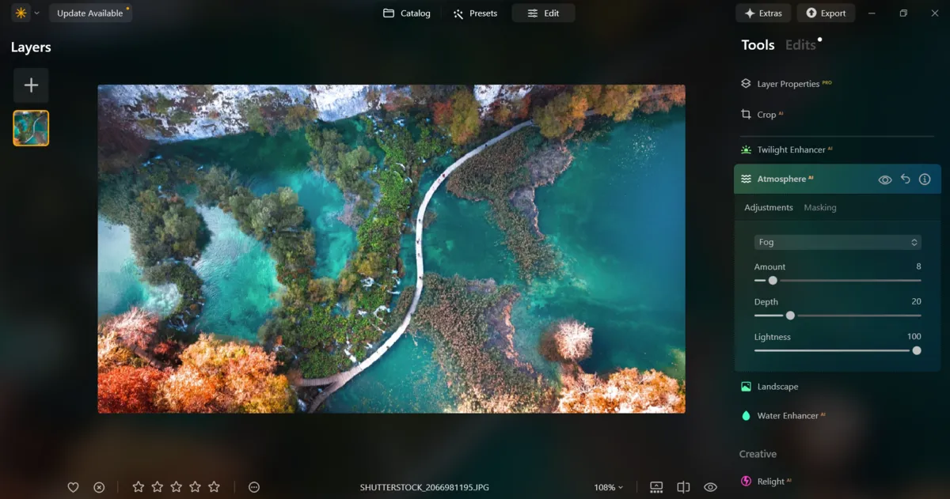
Task: Enable quick preview of original image
Action: (x=709, y=487)
